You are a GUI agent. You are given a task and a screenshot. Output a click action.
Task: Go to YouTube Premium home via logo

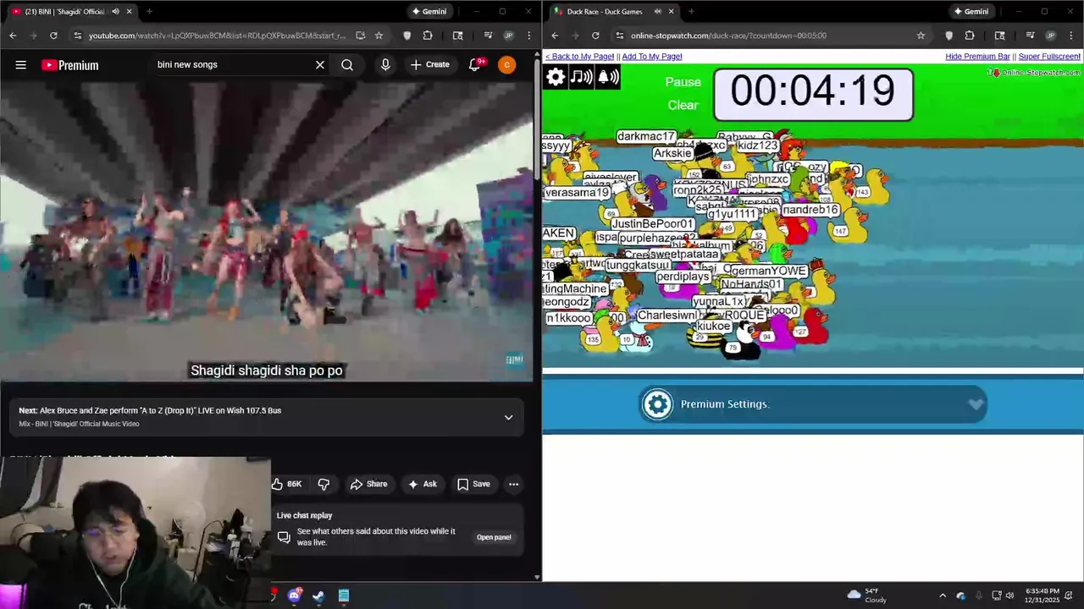pos(70,65)
